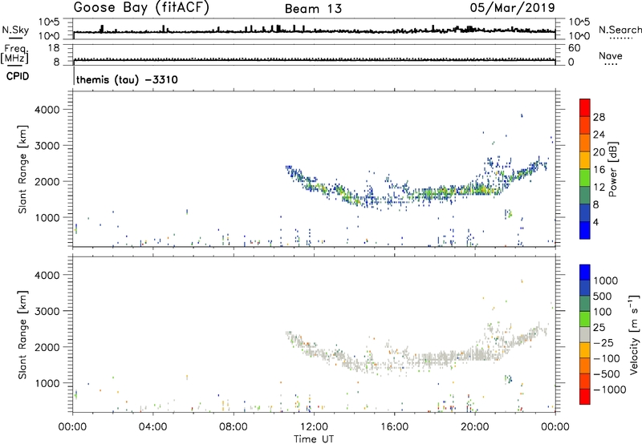
Task: Click the "28" label on Power colorbar
Action: [x=599, y=117]
